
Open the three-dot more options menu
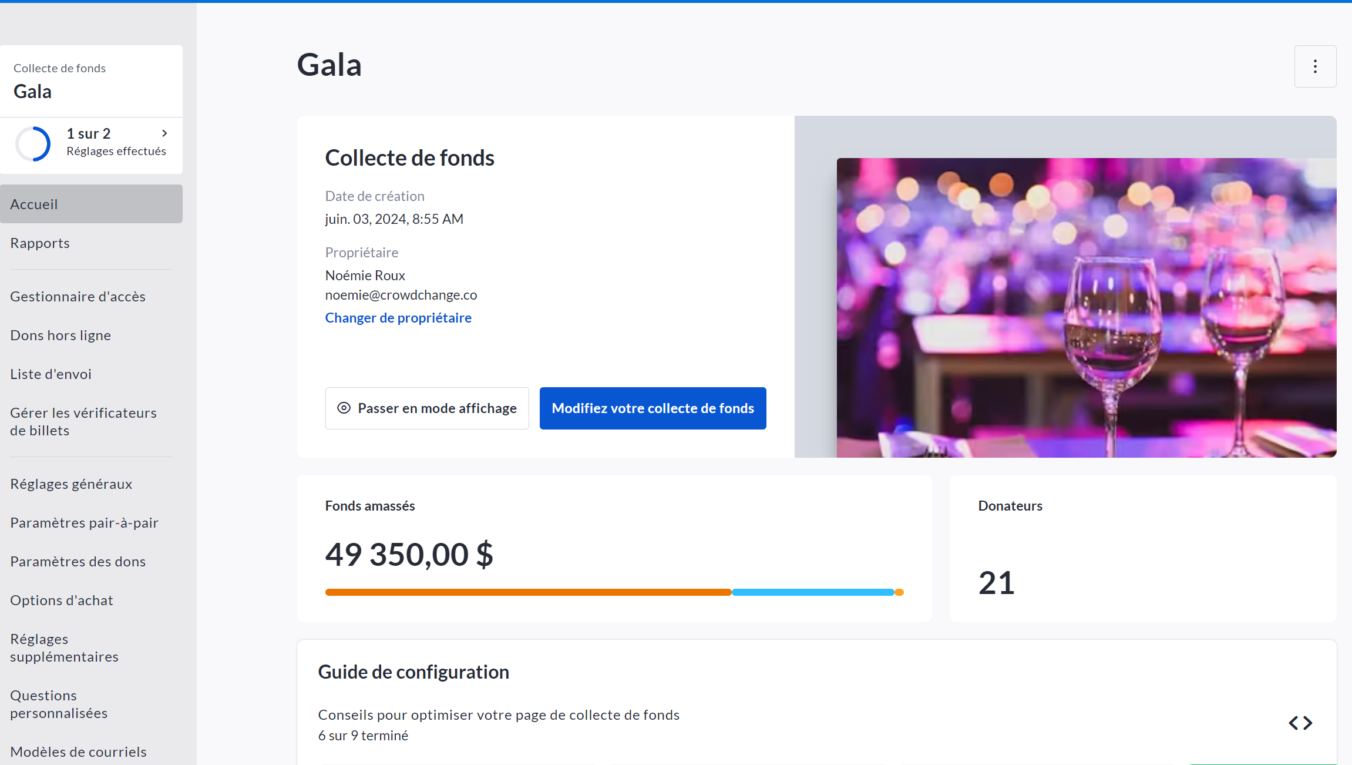1315,66
